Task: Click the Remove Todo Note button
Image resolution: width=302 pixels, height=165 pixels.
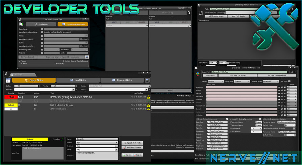Action: [132, 147]
